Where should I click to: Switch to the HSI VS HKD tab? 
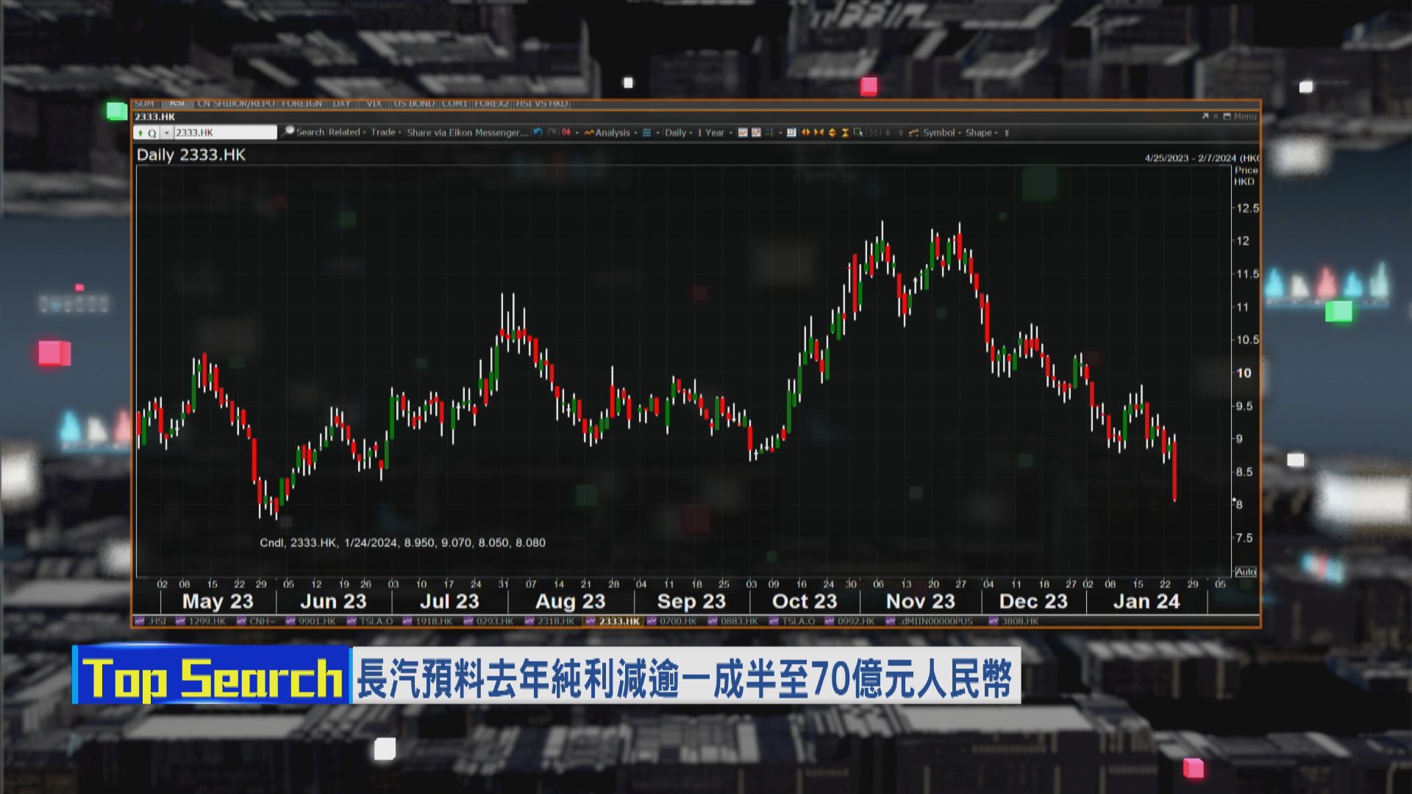click(x=541, y=104)
